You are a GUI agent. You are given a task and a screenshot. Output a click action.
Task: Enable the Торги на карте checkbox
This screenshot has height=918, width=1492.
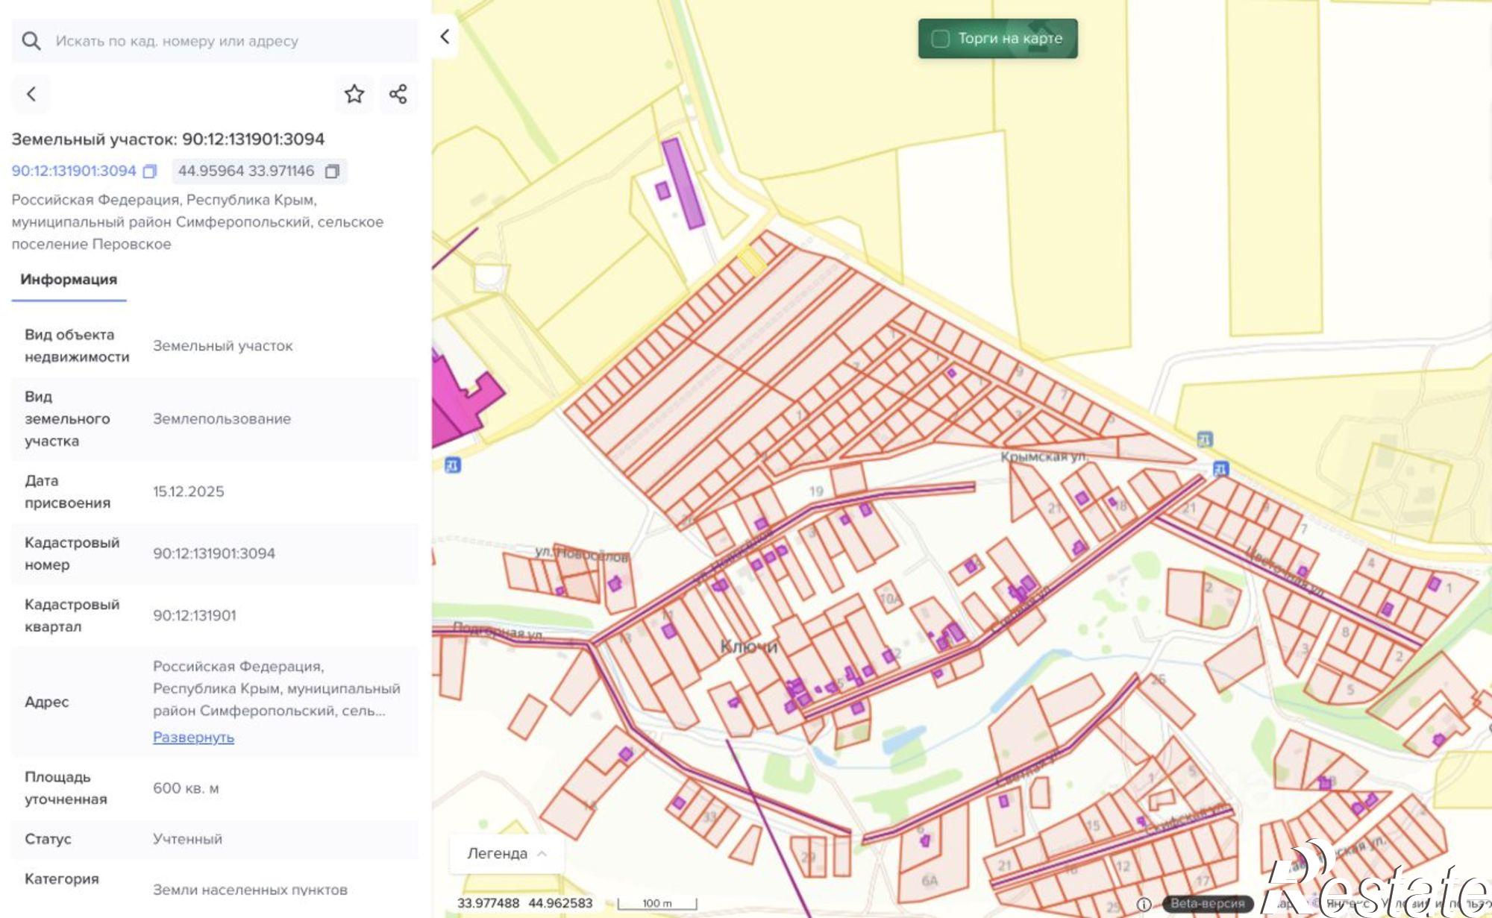[x=941, y=39]
